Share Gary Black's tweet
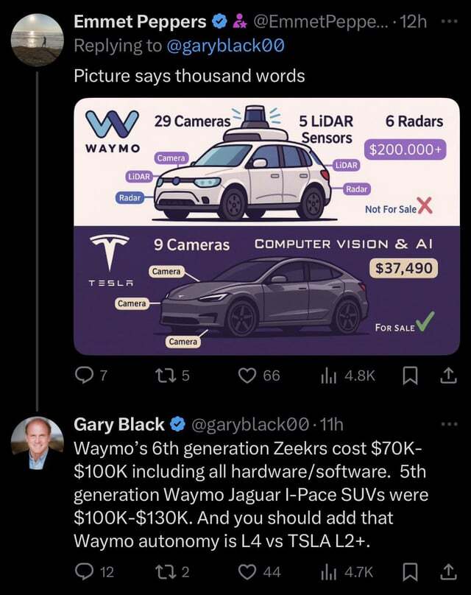Viewport: 471px width, 595px height. pyautogui.click(x=447, y=571)
